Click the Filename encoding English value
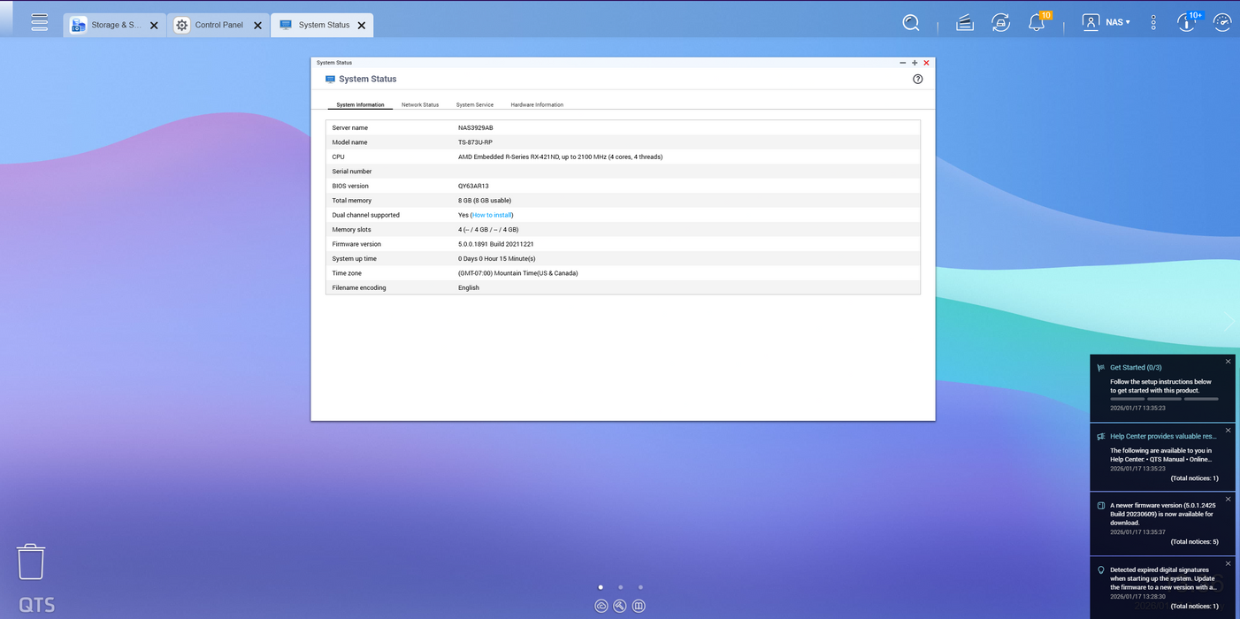This screenshot has height=619, width=1240. 469,287
